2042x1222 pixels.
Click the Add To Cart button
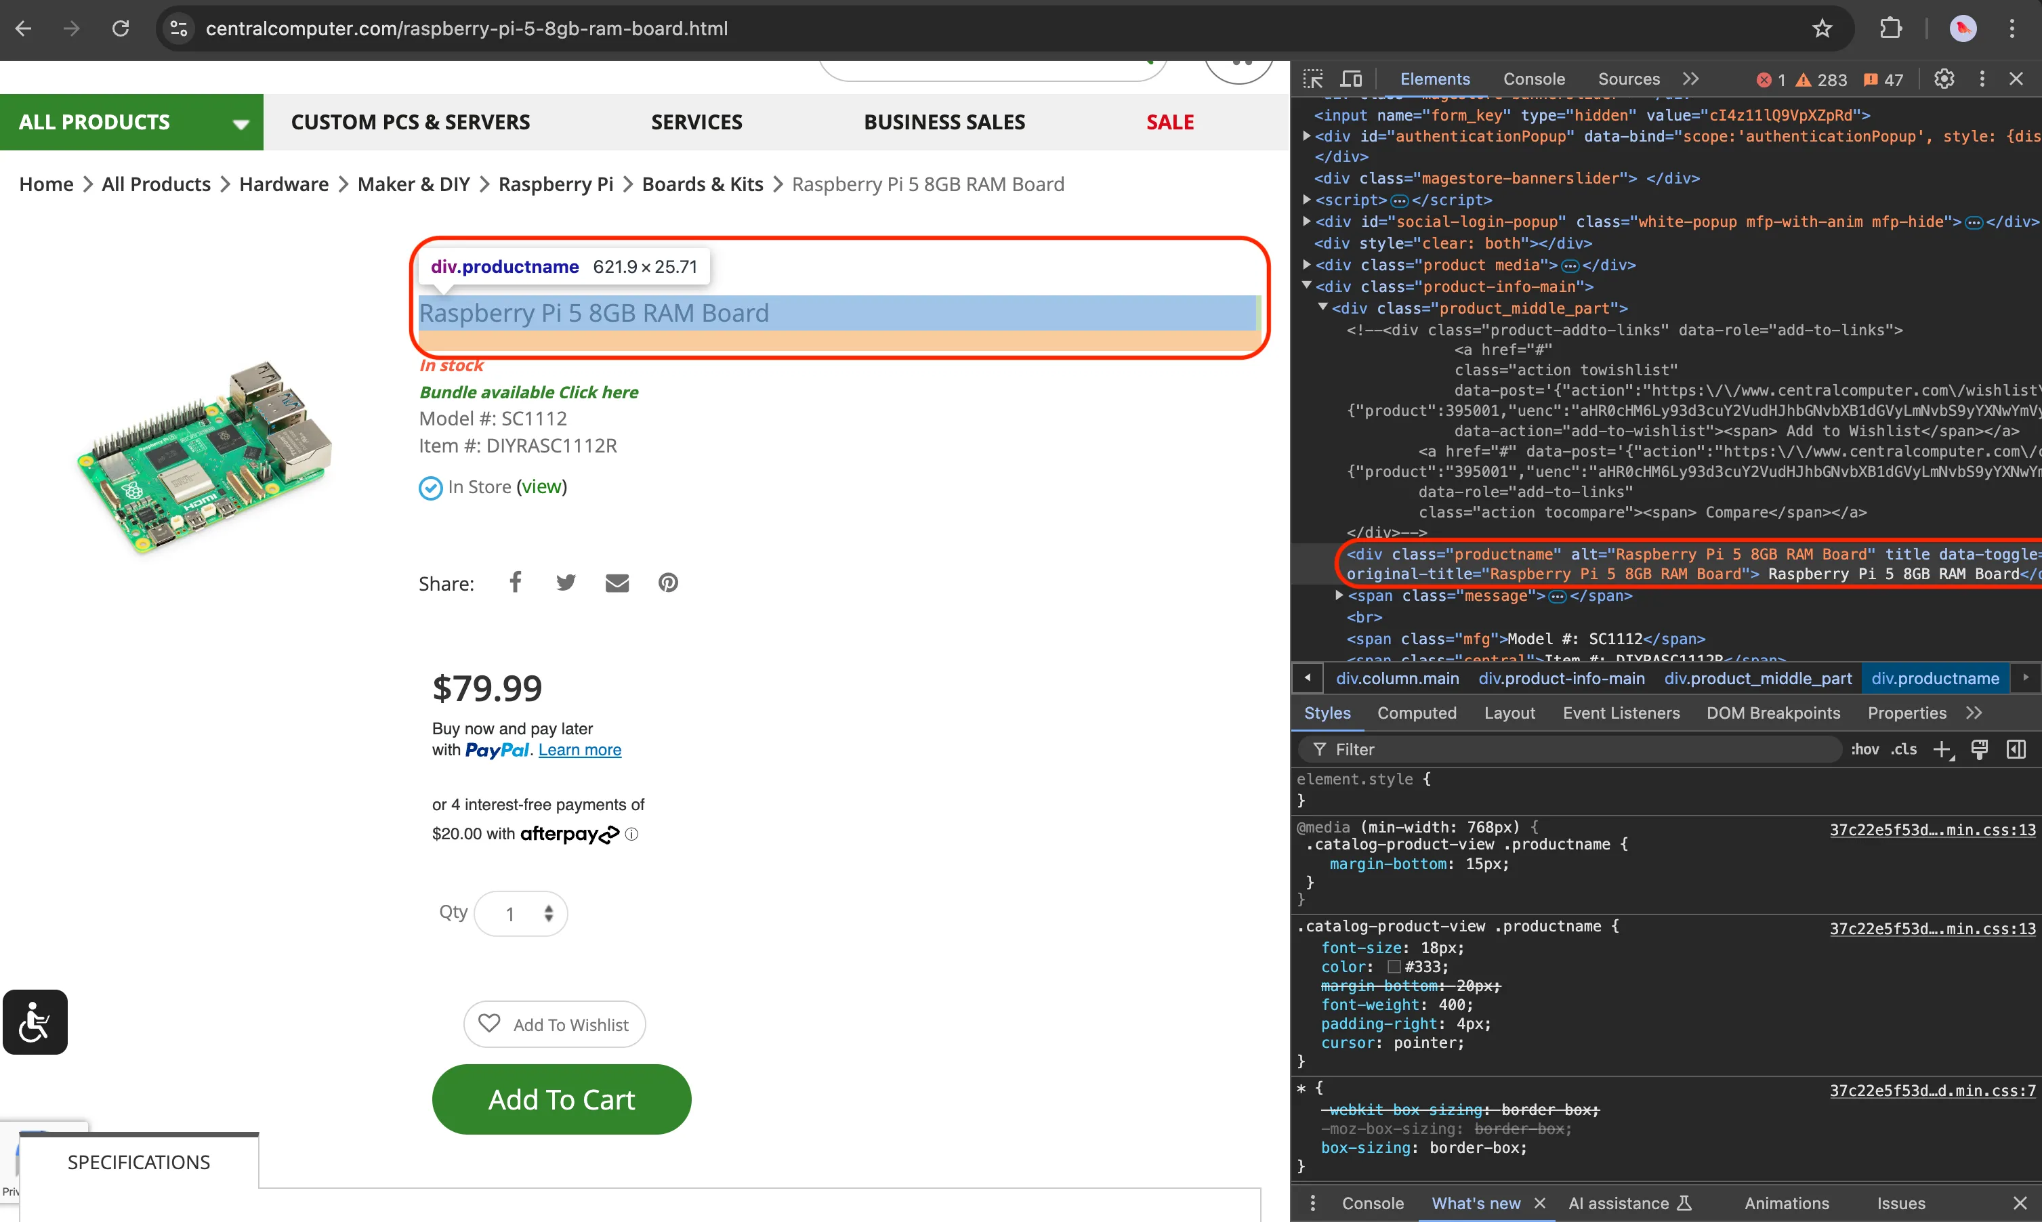click(561, 1099)
